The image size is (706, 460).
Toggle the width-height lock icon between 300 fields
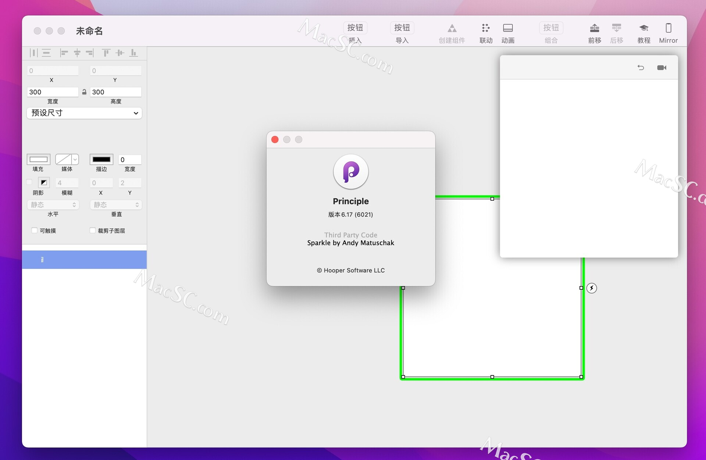pyautogui.click(x=84, y=92)
